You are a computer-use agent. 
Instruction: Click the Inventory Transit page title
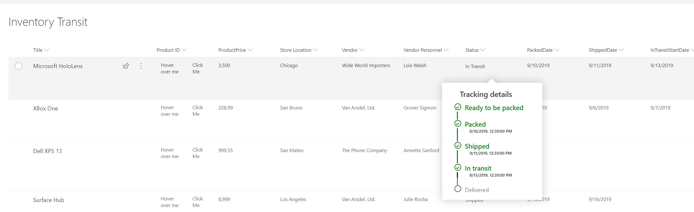coord(48,22)
